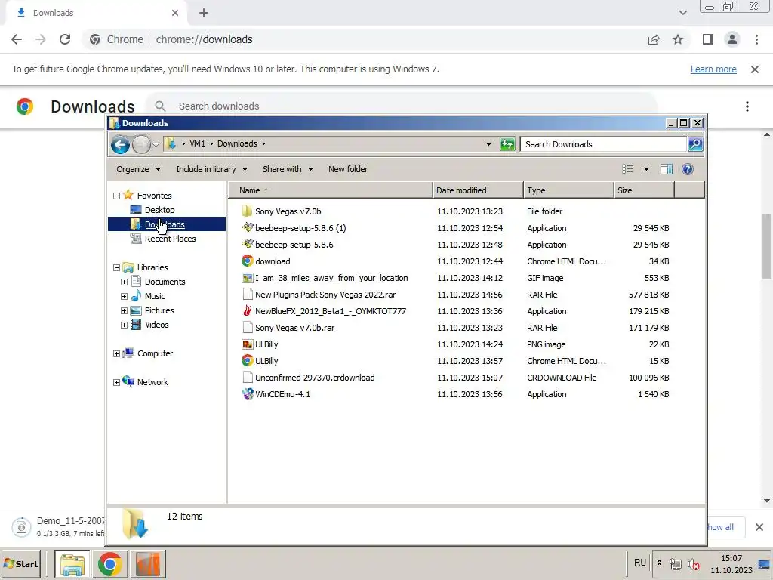Expand the Pictures library node
This screenshot has width=773, height=580.
(125, 310)
